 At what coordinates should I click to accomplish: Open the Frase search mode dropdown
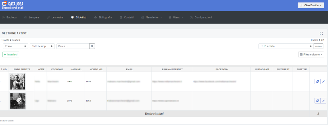(x=15, y=46)
